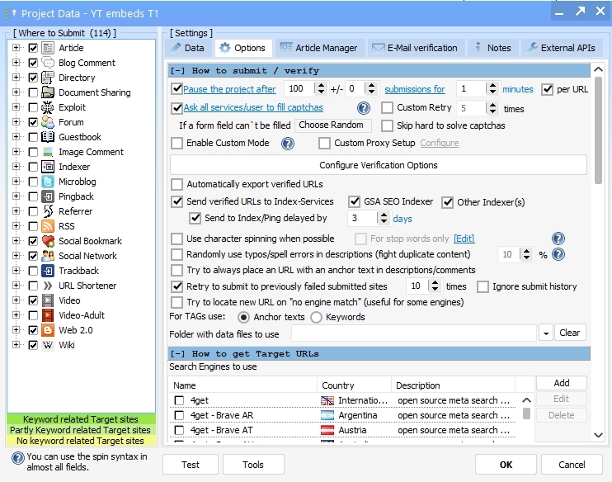Viewport: 612px width, 482px height.
Task: Select the Keywords radio button
Action: point(316,317)
